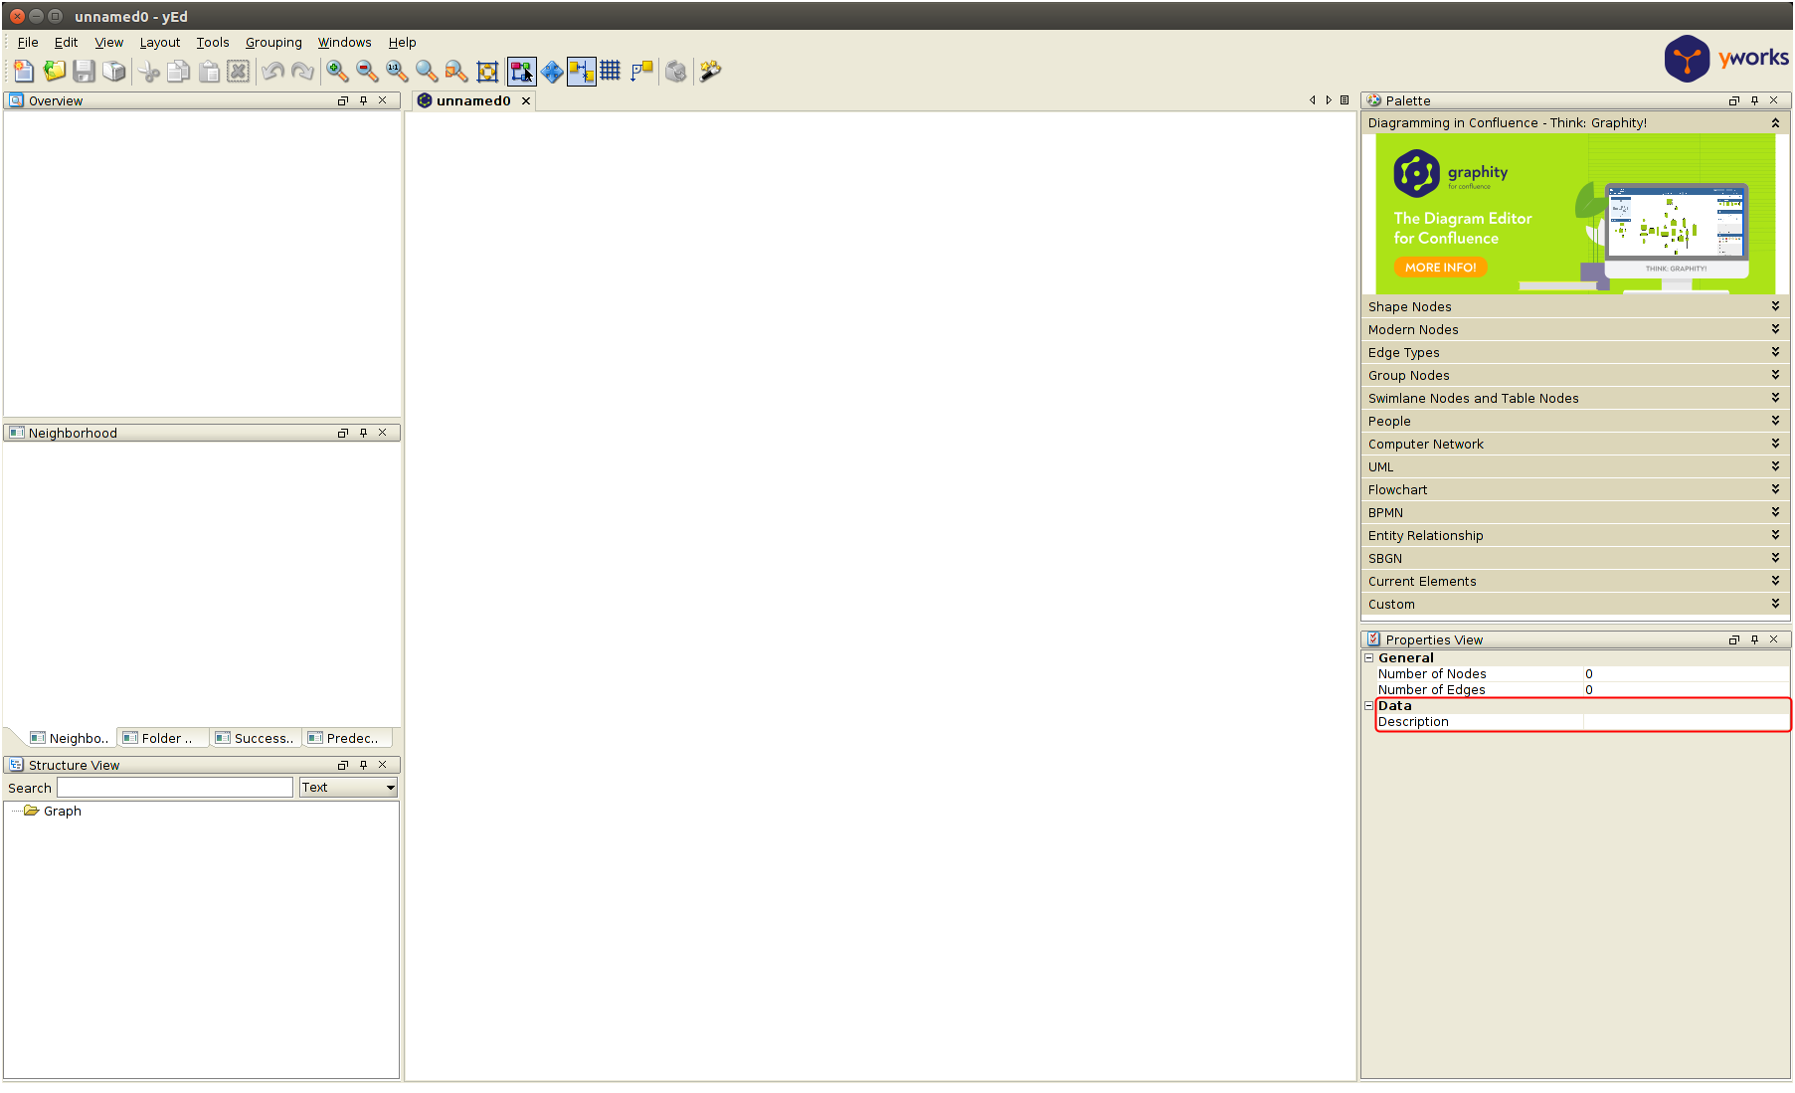
Task: Select the plain magnifier zoom tool
Action: tap(427, 71)
